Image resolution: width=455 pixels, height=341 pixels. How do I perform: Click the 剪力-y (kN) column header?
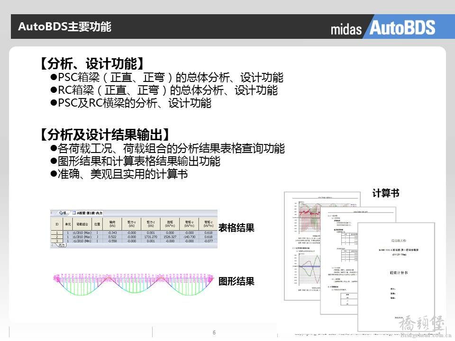131,224
